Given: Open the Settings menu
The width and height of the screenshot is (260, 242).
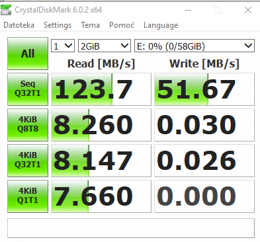Looking at the screenshot, I should pos(58,25).
